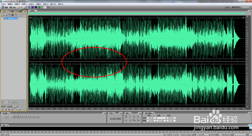
Task: Open the 分类为 sort-by dropdown
Action: point(13,106)
